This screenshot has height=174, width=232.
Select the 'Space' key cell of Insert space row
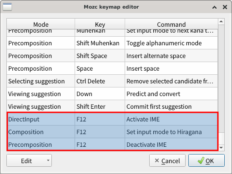100,68
